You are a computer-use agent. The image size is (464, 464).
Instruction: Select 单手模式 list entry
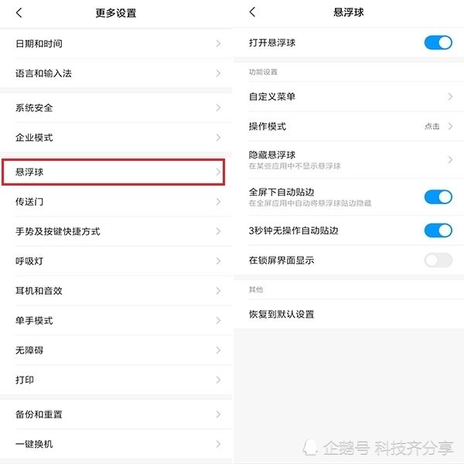click(116, 320)
